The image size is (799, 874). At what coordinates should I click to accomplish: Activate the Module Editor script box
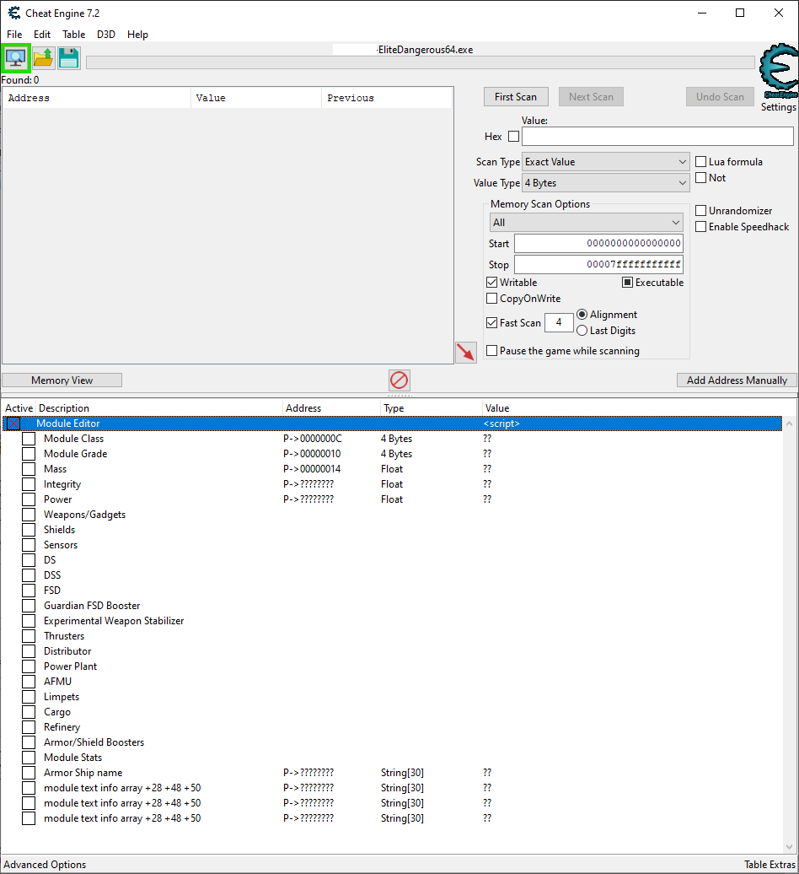(x=13, y=424)
